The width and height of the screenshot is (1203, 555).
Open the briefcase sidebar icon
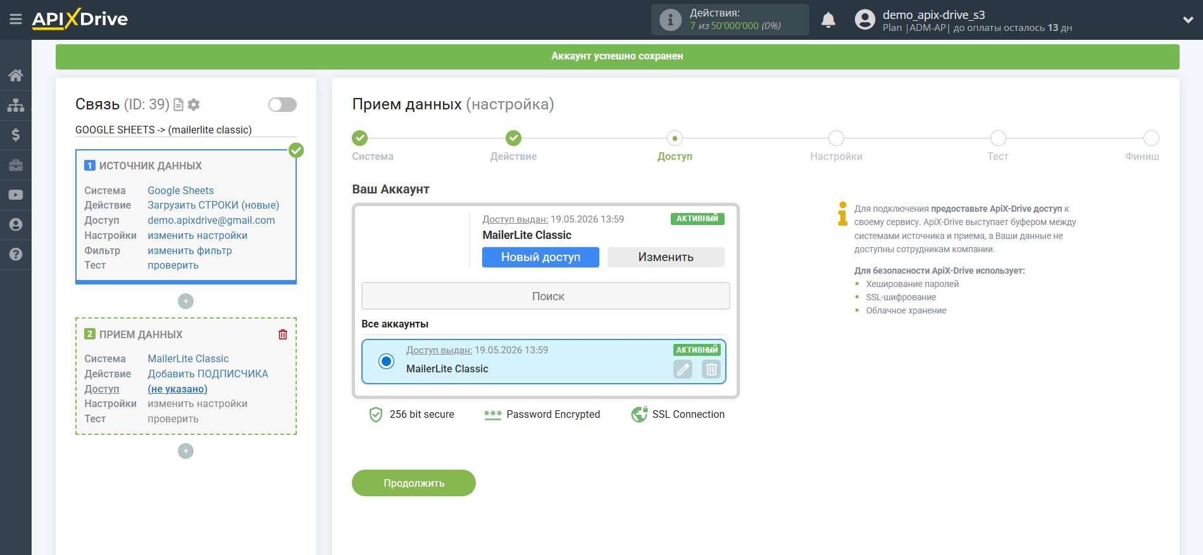click(x=16, y=165)
